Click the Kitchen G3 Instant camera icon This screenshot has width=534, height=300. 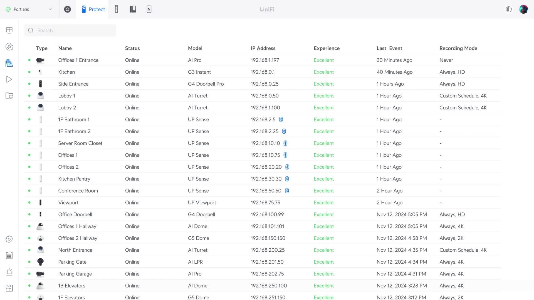40,72
